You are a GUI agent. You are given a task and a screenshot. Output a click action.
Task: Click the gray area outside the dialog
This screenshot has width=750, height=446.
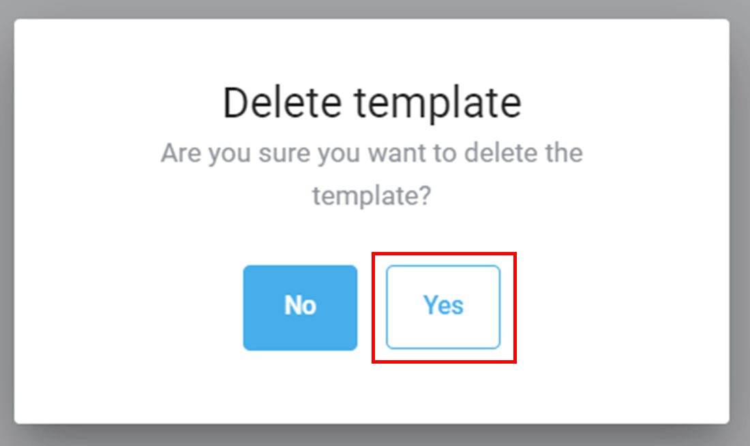pyautogui.click(x=375, y=436)
